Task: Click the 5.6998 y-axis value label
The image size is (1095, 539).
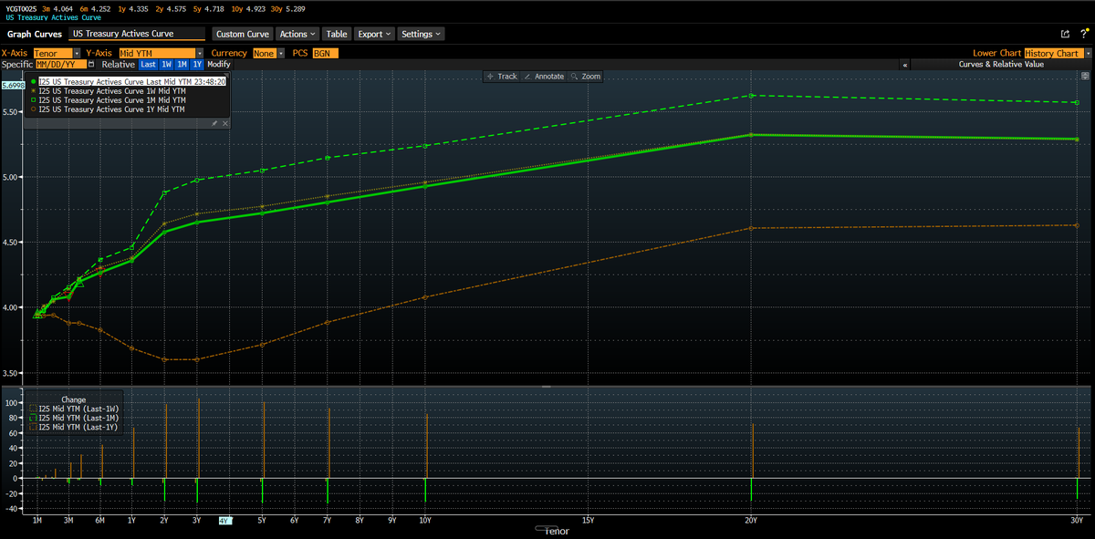Action: pyautogui.click(x=12, y=85)
